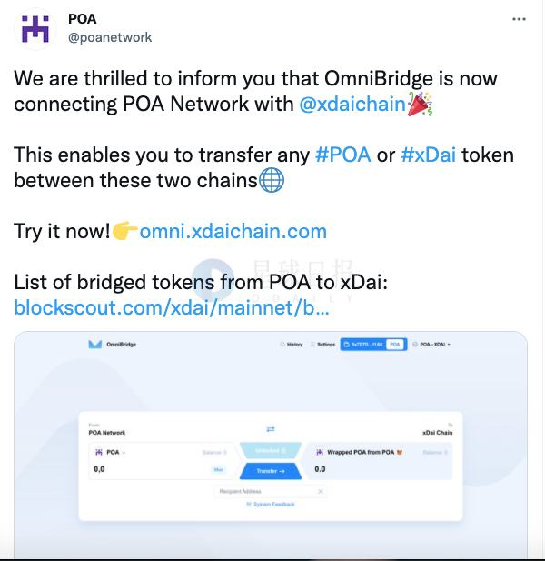Click the connected wallet address button
The image size is (545, 561).
pyautogui.click(x=363, y=345)
